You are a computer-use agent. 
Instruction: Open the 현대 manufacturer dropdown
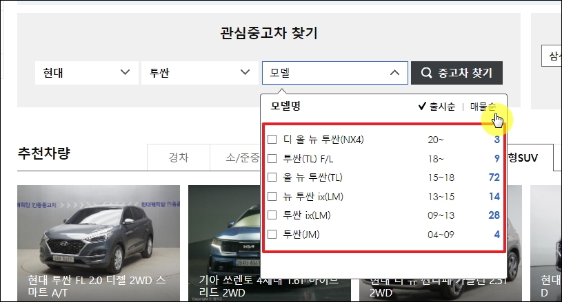[87, 73]
